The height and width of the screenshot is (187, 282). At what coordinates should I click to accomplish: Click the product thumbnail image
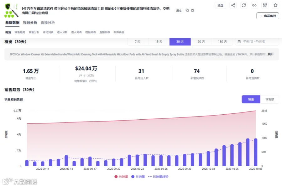(11, 10)
